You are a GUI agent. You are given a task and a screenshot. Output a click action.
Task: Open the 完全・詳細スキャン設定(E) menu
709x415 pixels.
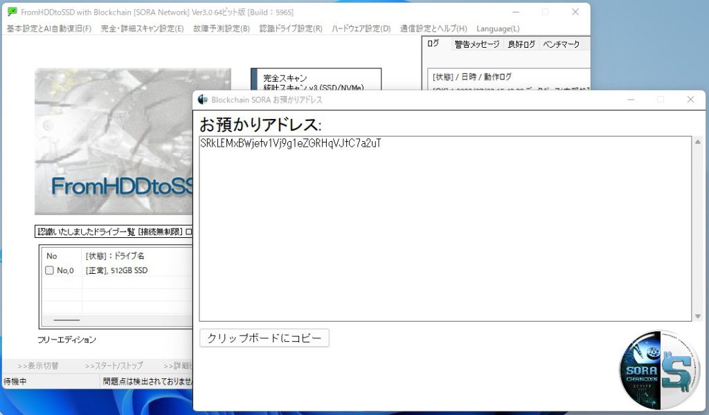[142, 28]
